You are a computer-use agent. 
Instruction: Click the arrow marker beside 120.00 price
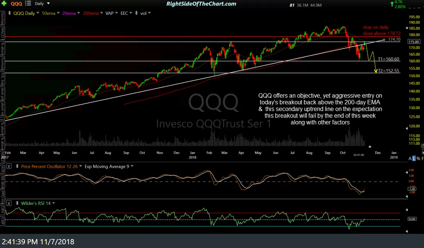pos(407,128)
